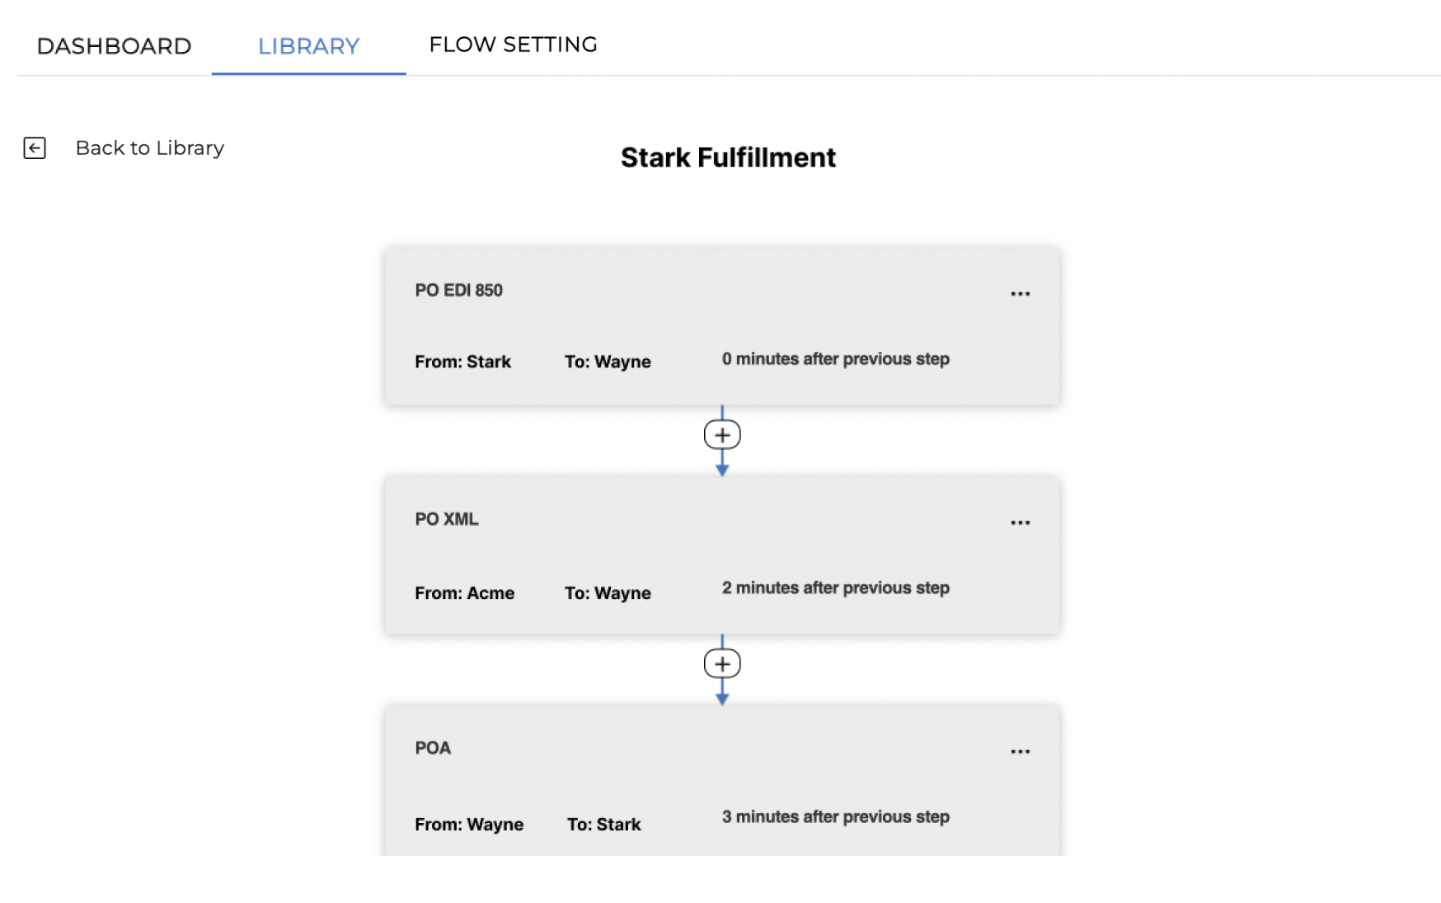Viewport: 1441px width, 903px height.
Task: Click 'From: Stark' on PO EDI 850
Action: tap(462, 362)
